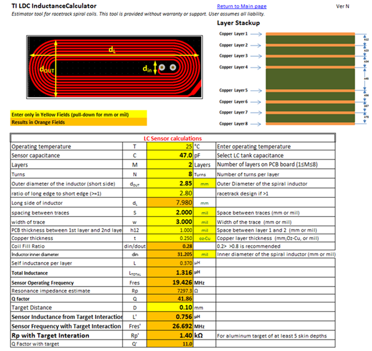This screenshot has height=351, width=372.
Task: Click the racetrack spiral coil image
Action: (x=115, y=66)
